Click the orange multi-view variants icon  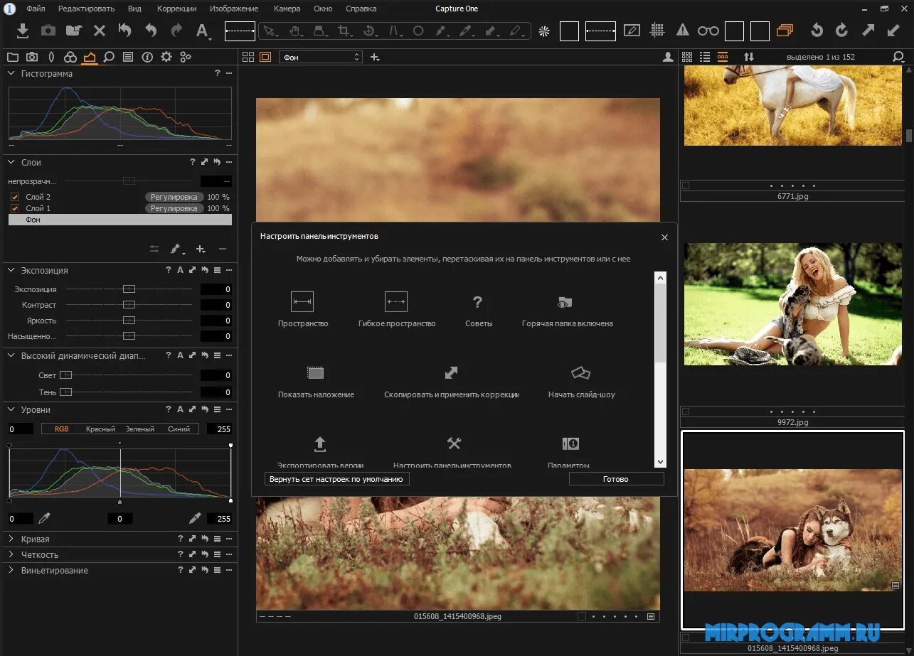click(x=785, y=31)
